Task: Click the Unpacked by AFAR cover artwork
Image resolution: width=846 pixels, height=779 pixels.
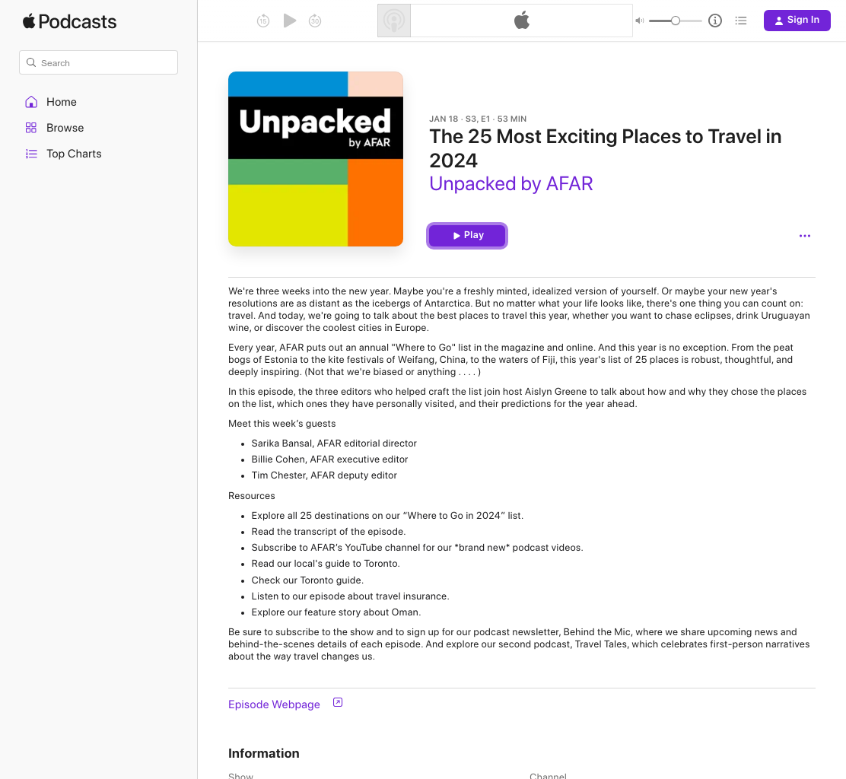Action: pyautogui.click(x=316, y=159)
